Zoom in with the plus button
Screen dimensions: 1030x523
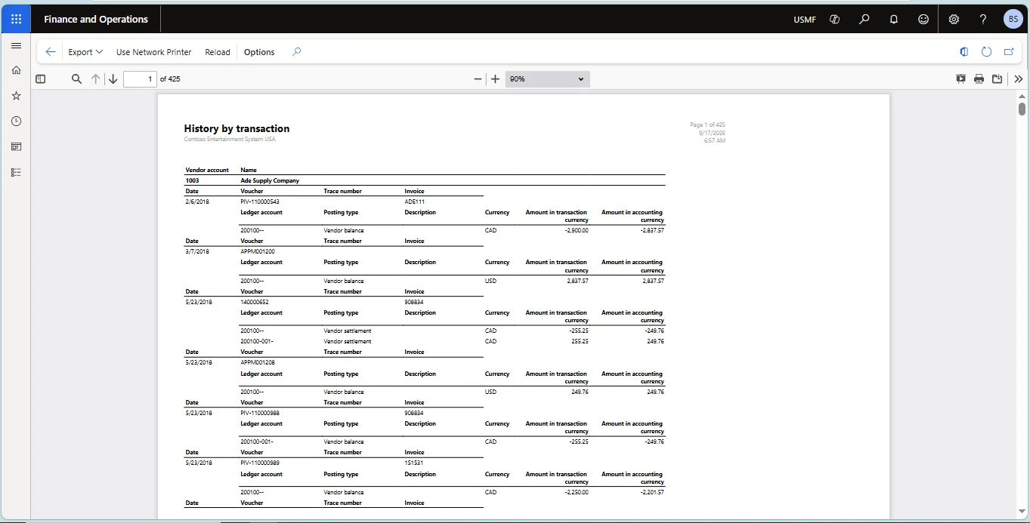pos(495,78)
